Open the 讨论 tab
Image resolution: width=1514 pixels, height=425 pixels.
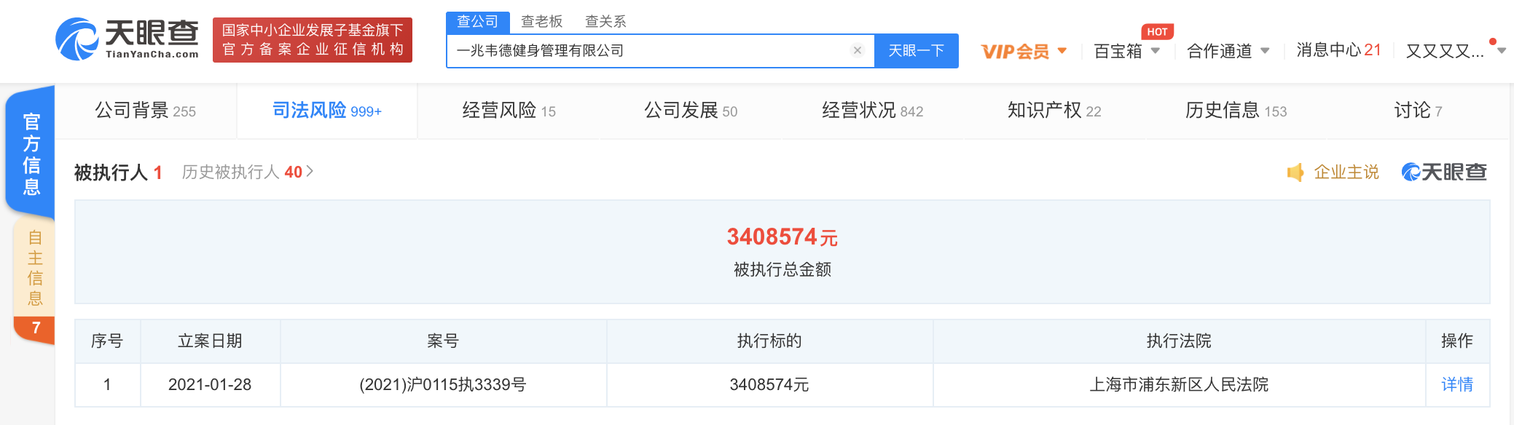click(1418, 111)
